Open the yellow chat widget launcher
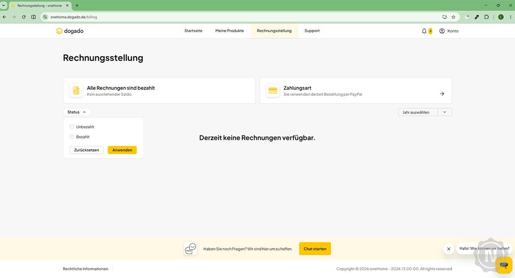 (504, 265)
